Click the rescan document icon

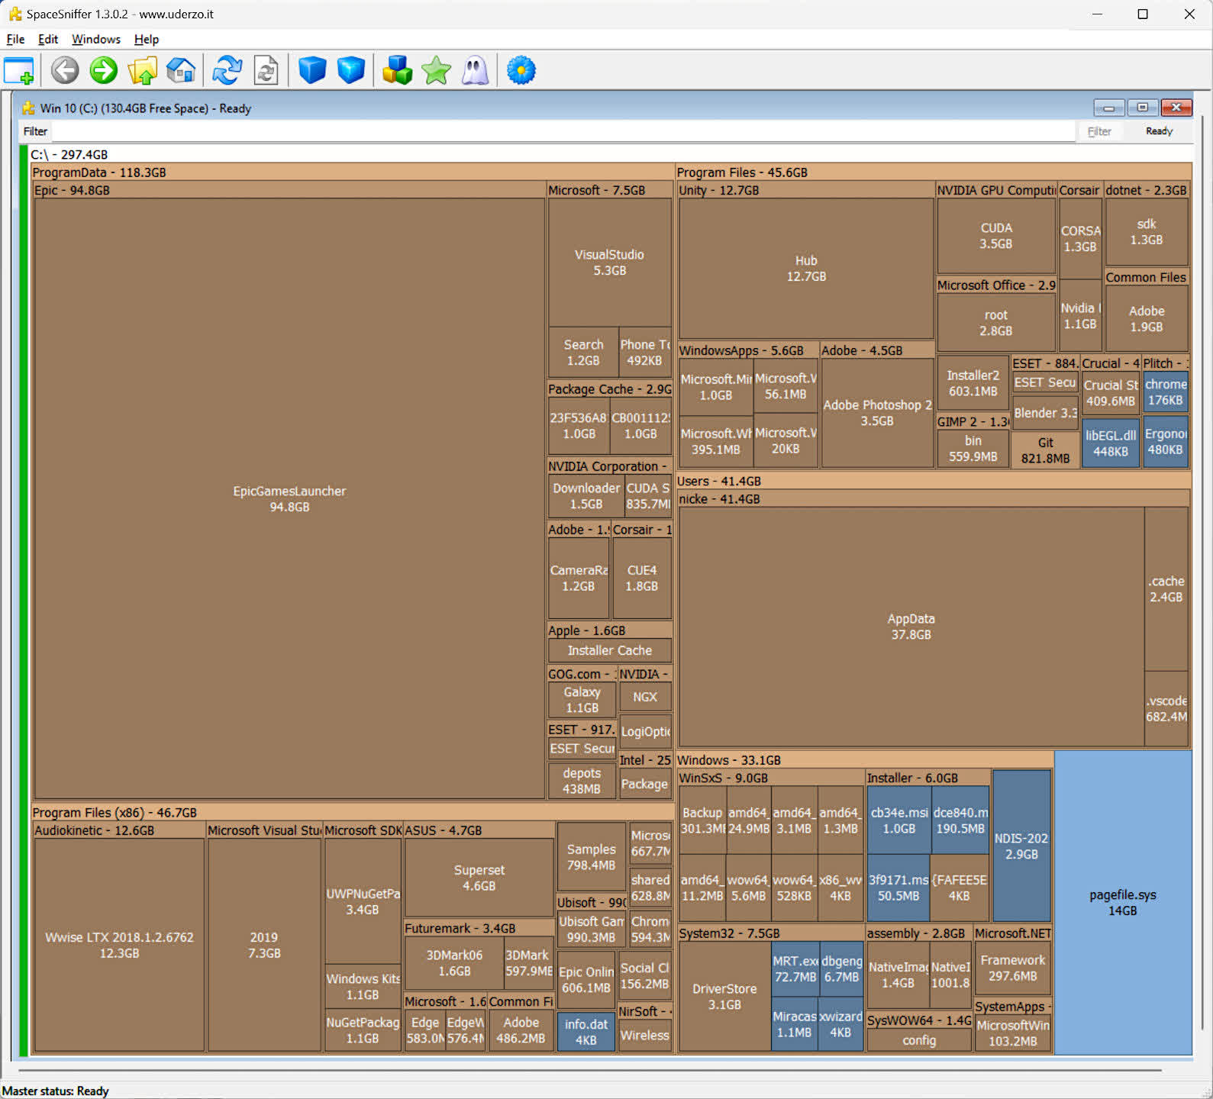point(266,71)
